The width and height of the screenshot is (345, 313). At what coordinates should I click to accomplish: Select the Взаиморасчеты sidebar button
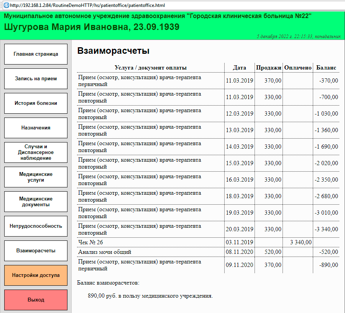36,251
